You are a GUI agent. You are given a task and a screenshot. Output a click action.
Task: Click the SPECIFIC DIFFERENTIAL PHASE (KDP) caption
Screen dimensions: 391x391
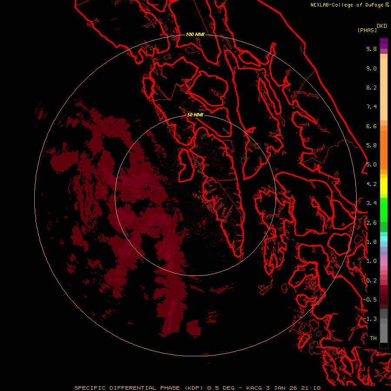(138, 388)
